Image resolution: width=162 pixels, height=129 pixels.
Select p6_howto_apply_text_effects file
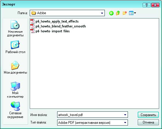tap(55, 21)
